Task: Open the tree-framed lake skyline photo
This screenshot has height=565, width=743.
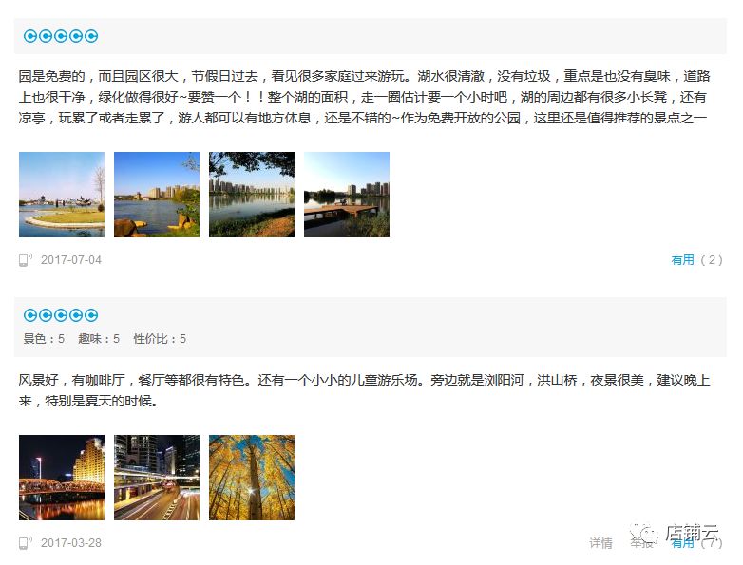Action: coord(252,194)
